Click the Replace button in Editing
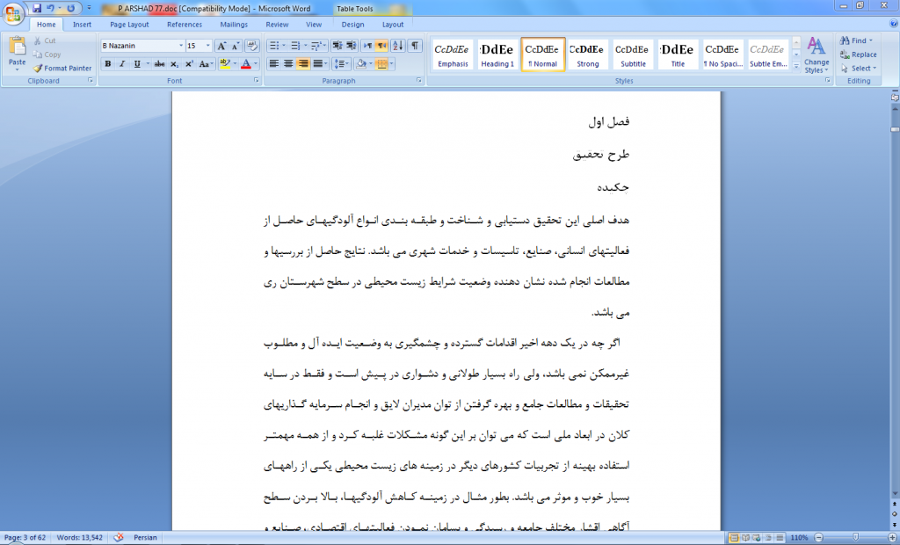 click(858, 54)
